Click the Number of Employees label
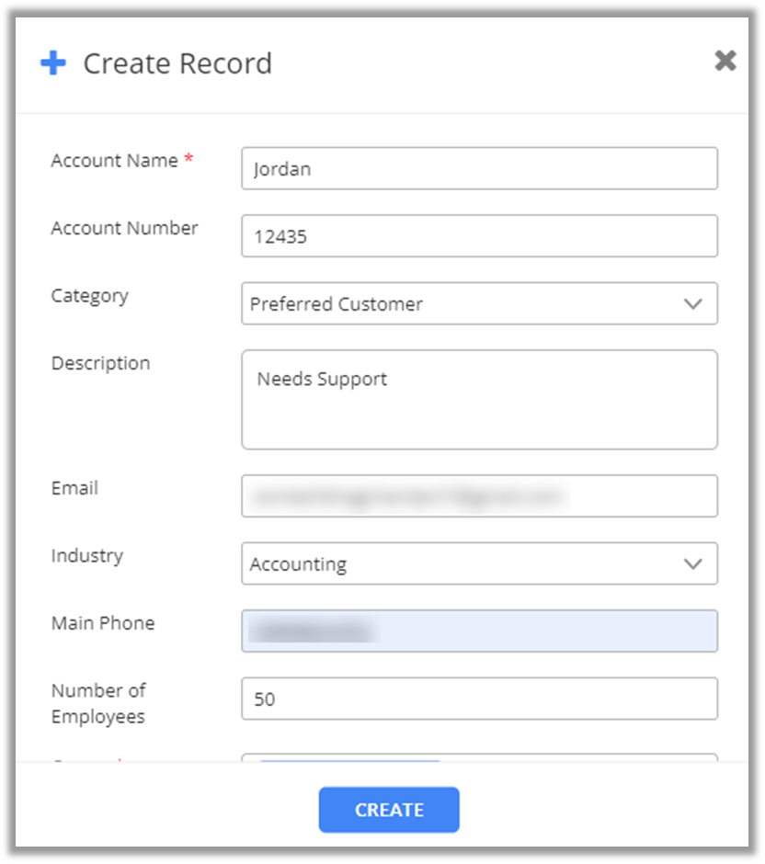Screen dimensions: 765x864 pos(98,703)
